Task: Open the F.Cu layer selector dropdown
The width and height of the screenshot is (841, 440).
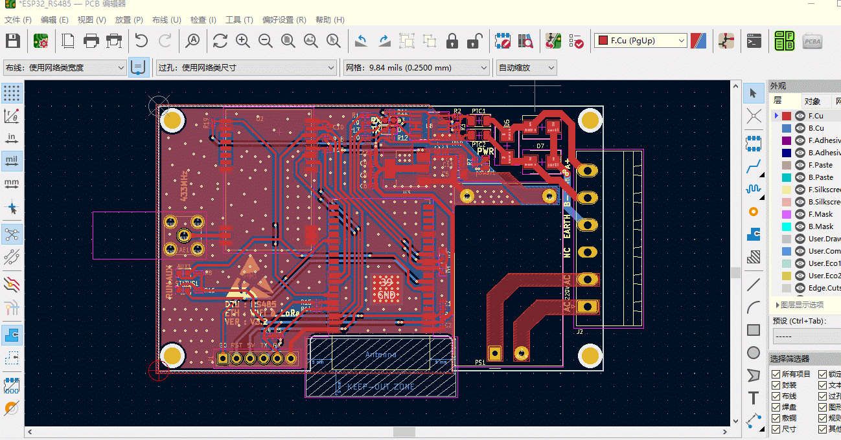Action: point(641,41)
